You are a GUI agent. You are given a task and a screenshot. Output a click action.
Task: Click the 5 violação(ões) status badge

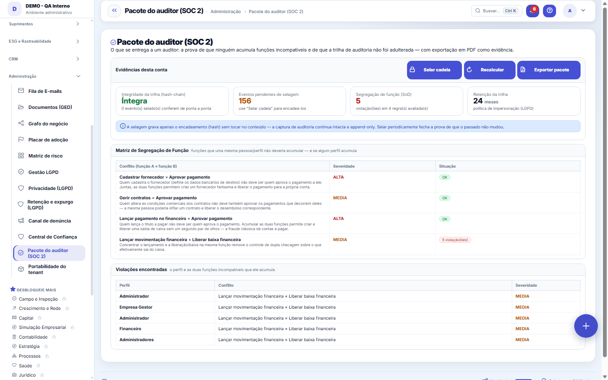[x=455, y=240]
